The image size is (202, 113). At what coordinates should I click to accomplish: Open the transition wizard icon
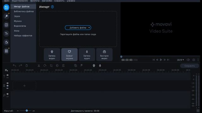tap(75, 66)
